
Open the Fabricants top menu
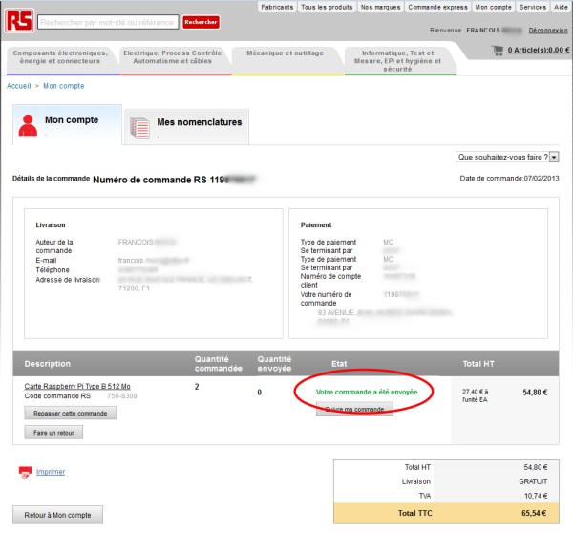tap(277, 7)
